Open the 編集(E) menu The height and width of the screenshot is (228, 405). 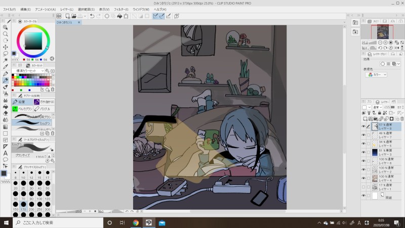[x=25, y=9]
